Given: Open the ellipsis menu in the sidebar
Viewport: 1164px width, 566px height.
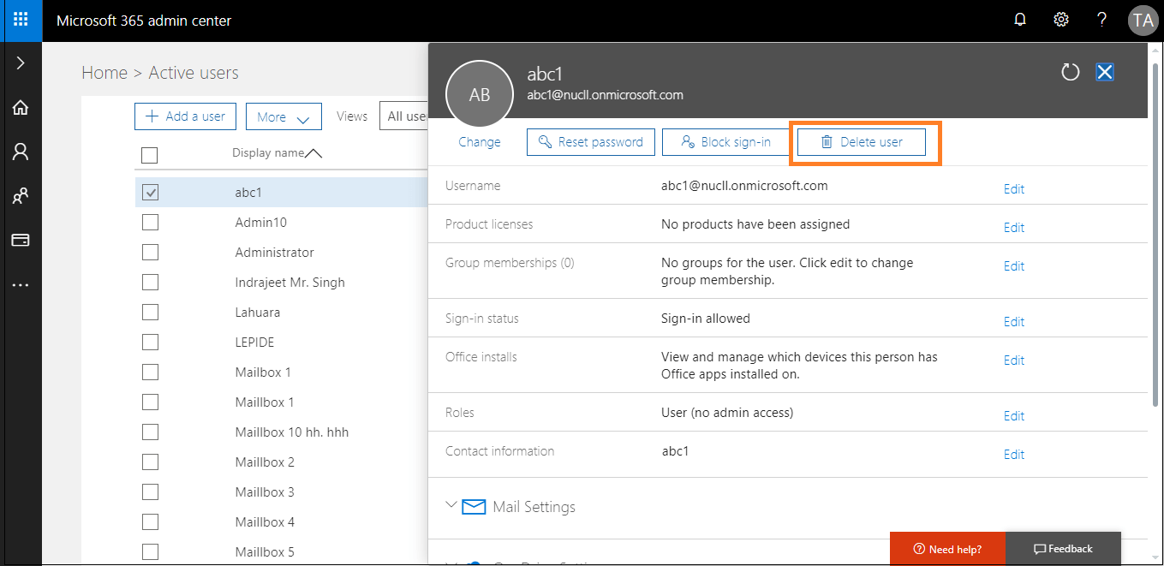Looking at the screenshot, I should click(x=21, y=284).
